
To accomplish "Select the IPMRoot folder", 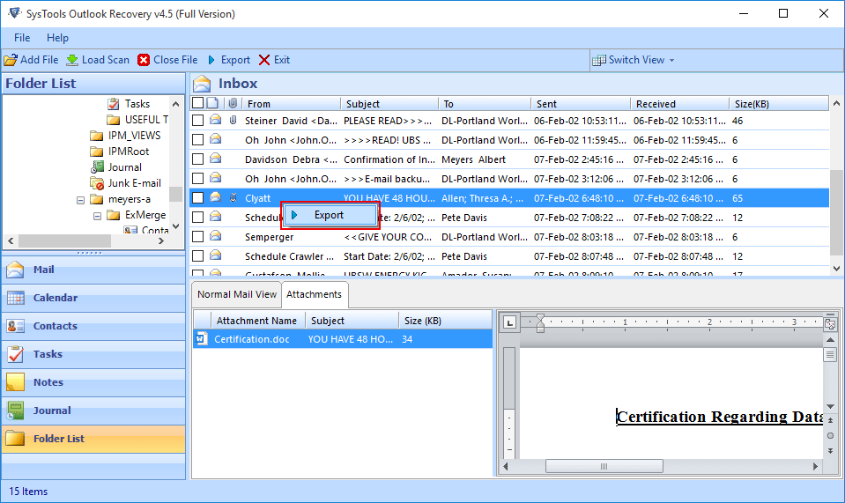I will [129, 152].
